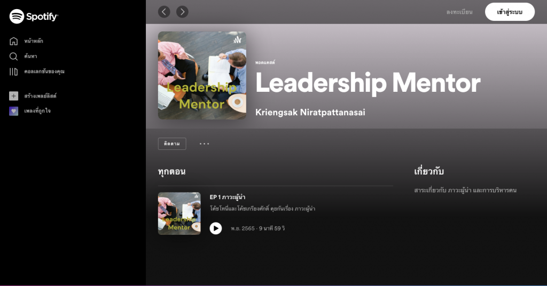Image resolution: width=547 pixels, height=286 pixels.
Task: Click the Leadership Mentor podcast title heading
Action: [368, 83]
